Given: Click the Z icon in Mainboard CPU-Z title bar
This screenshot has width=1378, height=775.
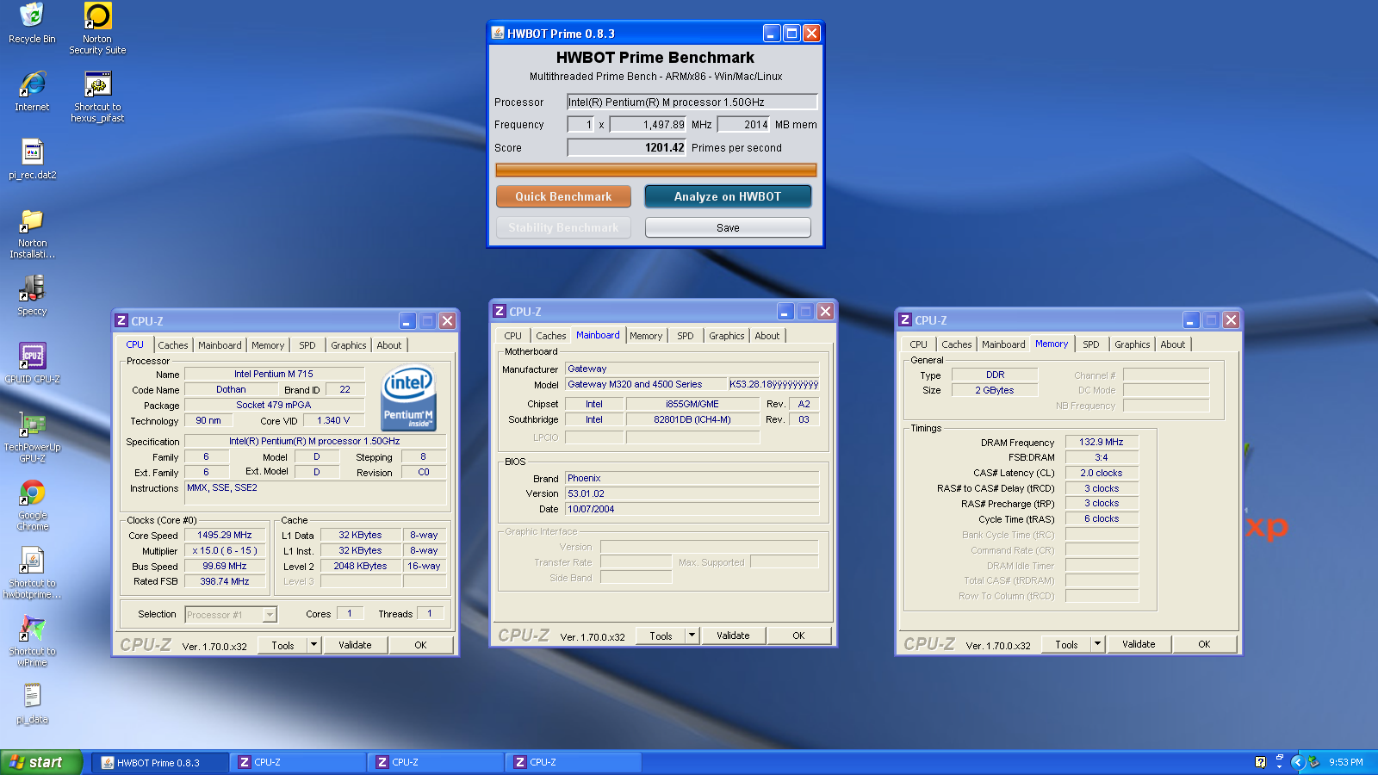Looking at the screenshot, I should pos(500,311).
